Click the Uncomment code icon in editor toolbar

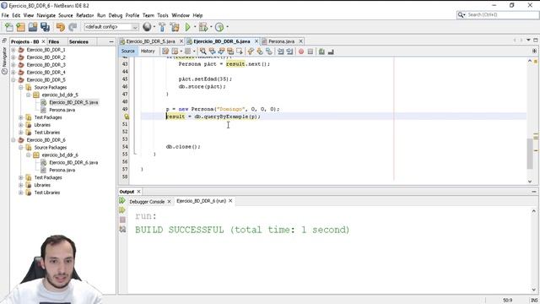point(331,52)
